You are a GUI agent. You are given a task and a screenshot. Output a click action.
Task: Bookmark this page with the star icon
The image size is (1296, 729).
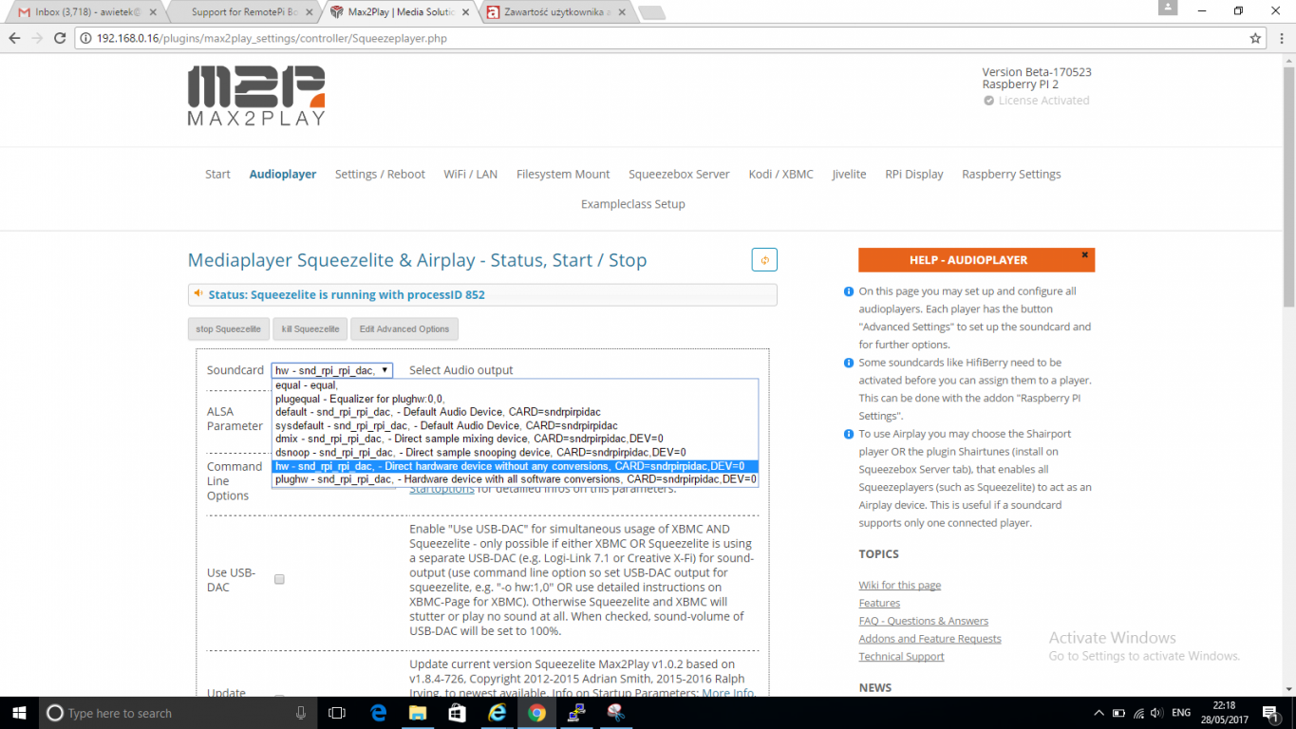coord(1255,39)
